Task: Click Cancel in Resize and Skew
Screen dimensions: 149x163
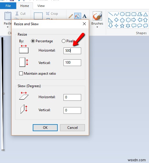Action: point(72,128)
